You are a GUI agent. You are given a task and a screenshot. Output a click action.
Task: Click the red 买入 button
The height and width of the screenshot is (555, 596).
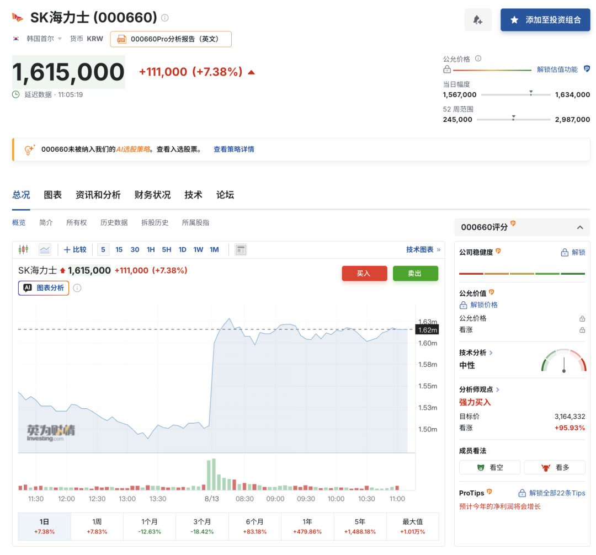(x=364, y=274)
